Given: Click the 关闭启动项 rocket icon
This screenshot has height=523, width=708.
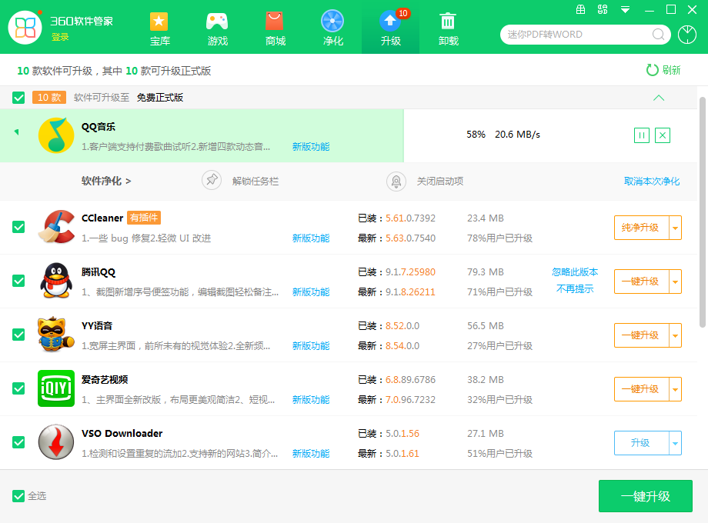Looking at the screenshot, I should click(396, 182).
